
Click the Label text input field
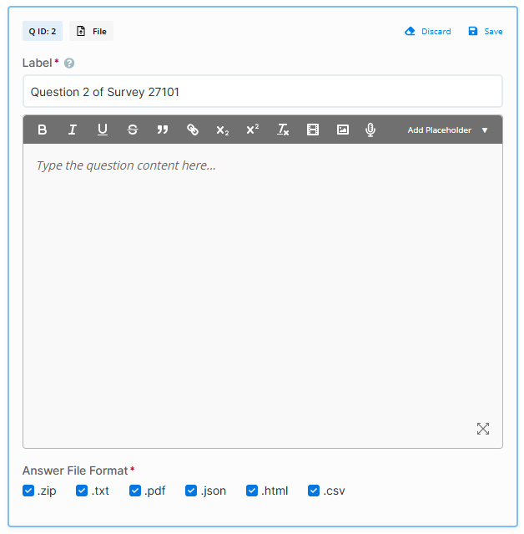(262, 92)
